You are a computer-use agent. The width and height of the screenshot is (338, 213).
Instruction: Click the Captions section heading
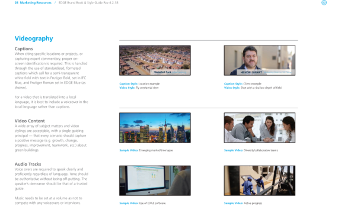point(24,49)
